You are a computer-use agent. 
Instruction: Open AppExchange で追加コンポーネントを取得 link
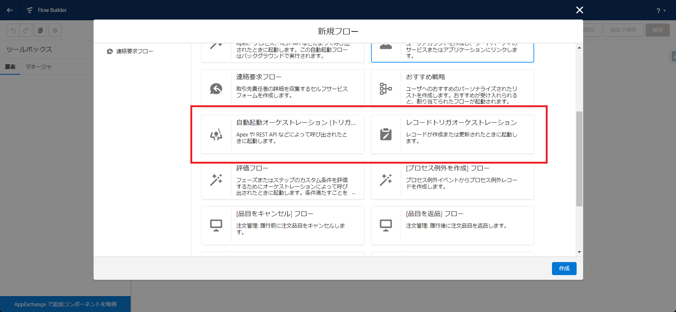pos(65,304)
